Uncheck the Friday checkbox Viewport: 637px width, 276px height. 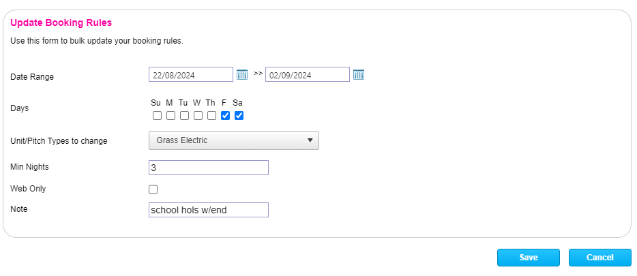pos(225,115)
